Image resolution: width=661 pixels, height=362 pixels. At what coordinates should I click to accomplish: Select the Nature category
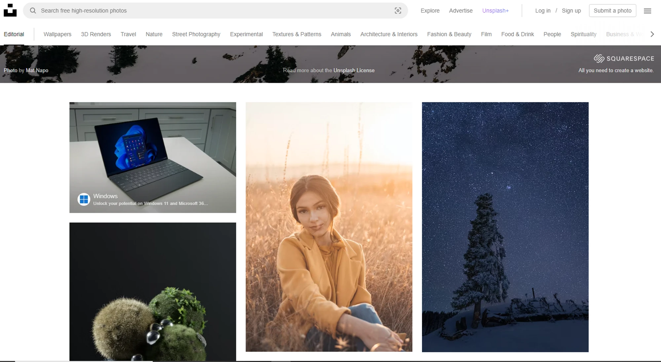(x=154, y=34)
